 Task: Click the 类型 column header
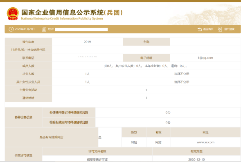(134, 132)
